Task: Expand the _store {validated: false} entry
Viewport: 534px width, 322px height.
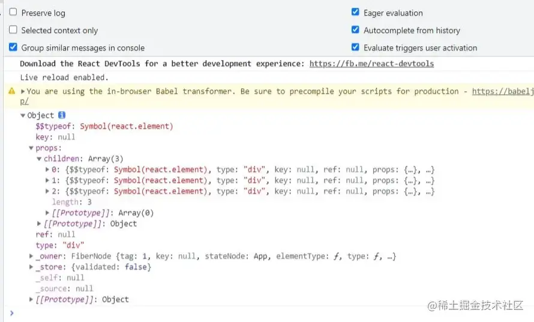Action: coord(31,267)
